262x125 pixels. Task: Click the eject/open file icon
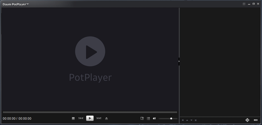point(106,118)
